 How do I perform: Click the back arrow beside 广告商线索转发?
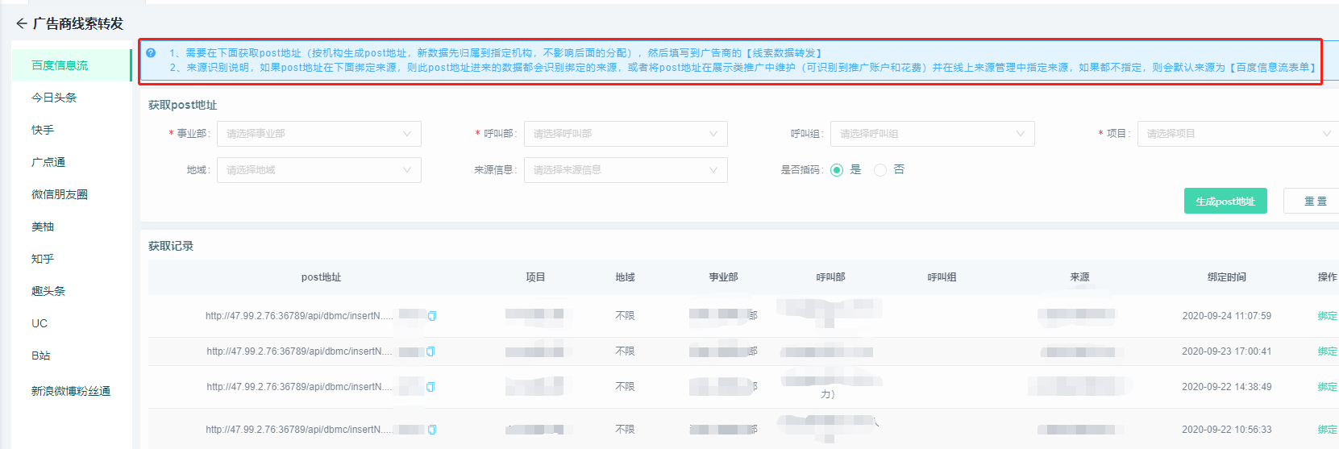pyautogui.click(x=21, y=23)
